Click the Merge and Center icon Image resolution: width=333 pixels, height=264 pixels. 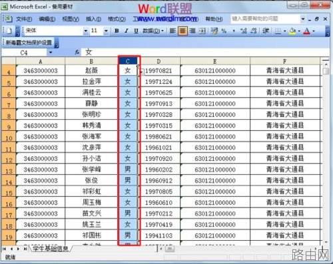pos(202,31)
